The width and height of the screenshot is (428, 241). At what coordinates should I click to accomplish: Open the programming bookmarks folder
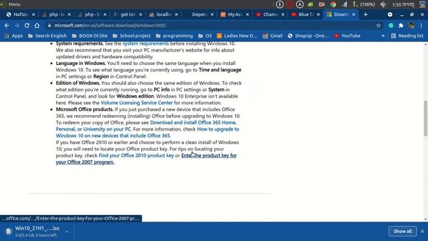click(174, 35)
